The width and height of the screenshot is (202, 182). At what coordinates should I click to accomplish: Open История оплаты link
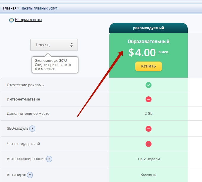[28, 20]
